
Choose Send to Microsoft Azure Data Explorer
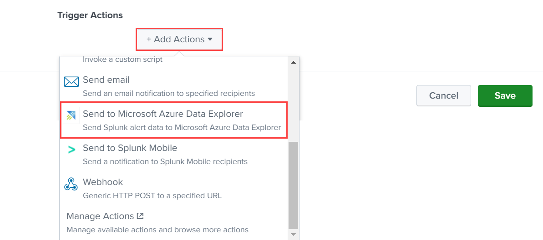[x=163, y=114]
